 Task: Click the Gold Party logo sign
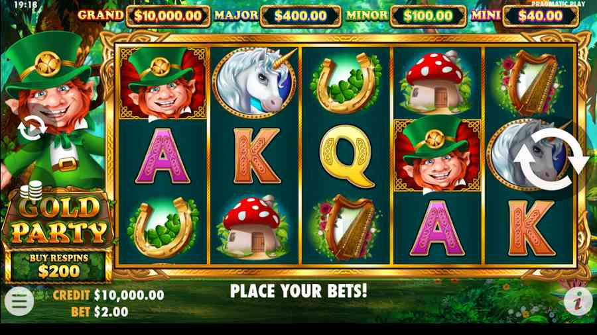[x=58, y=219]
